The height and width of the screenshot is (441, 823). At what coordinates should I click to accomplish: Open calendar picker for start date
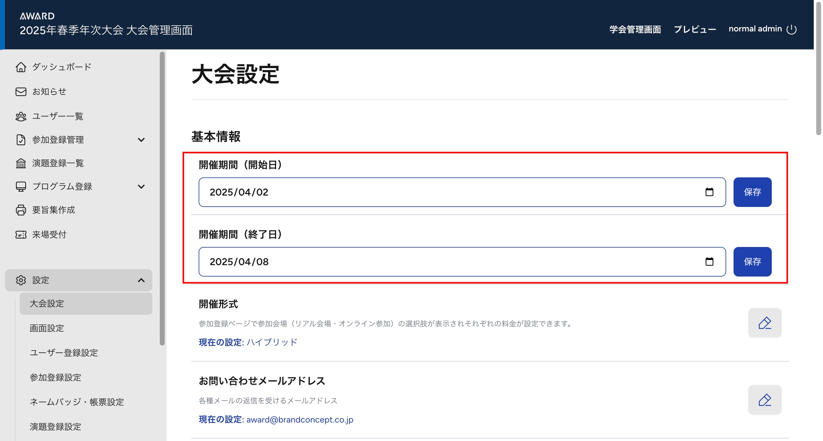click(x=709, y=192)
